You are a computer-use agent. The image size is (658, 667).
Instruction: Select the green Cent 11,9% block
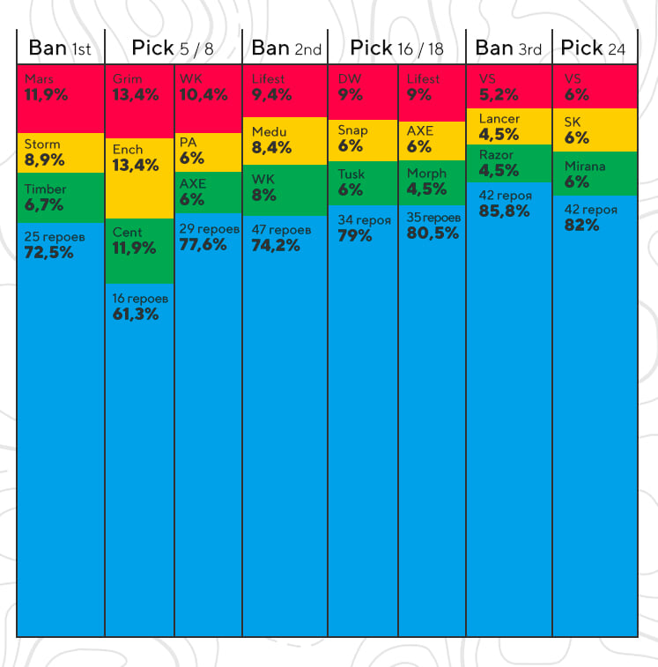click(x=139, y=251)
